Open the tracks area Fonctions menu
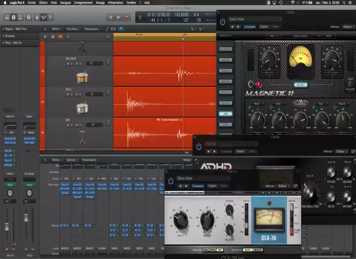The image size is (356, 259). coord(73,29)
